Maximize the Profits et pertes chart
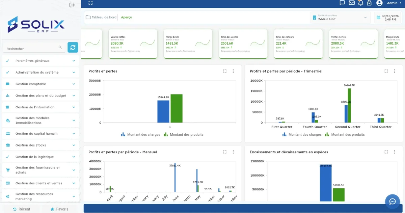Screen dimensions: 405x213 (x=225, y=71)
